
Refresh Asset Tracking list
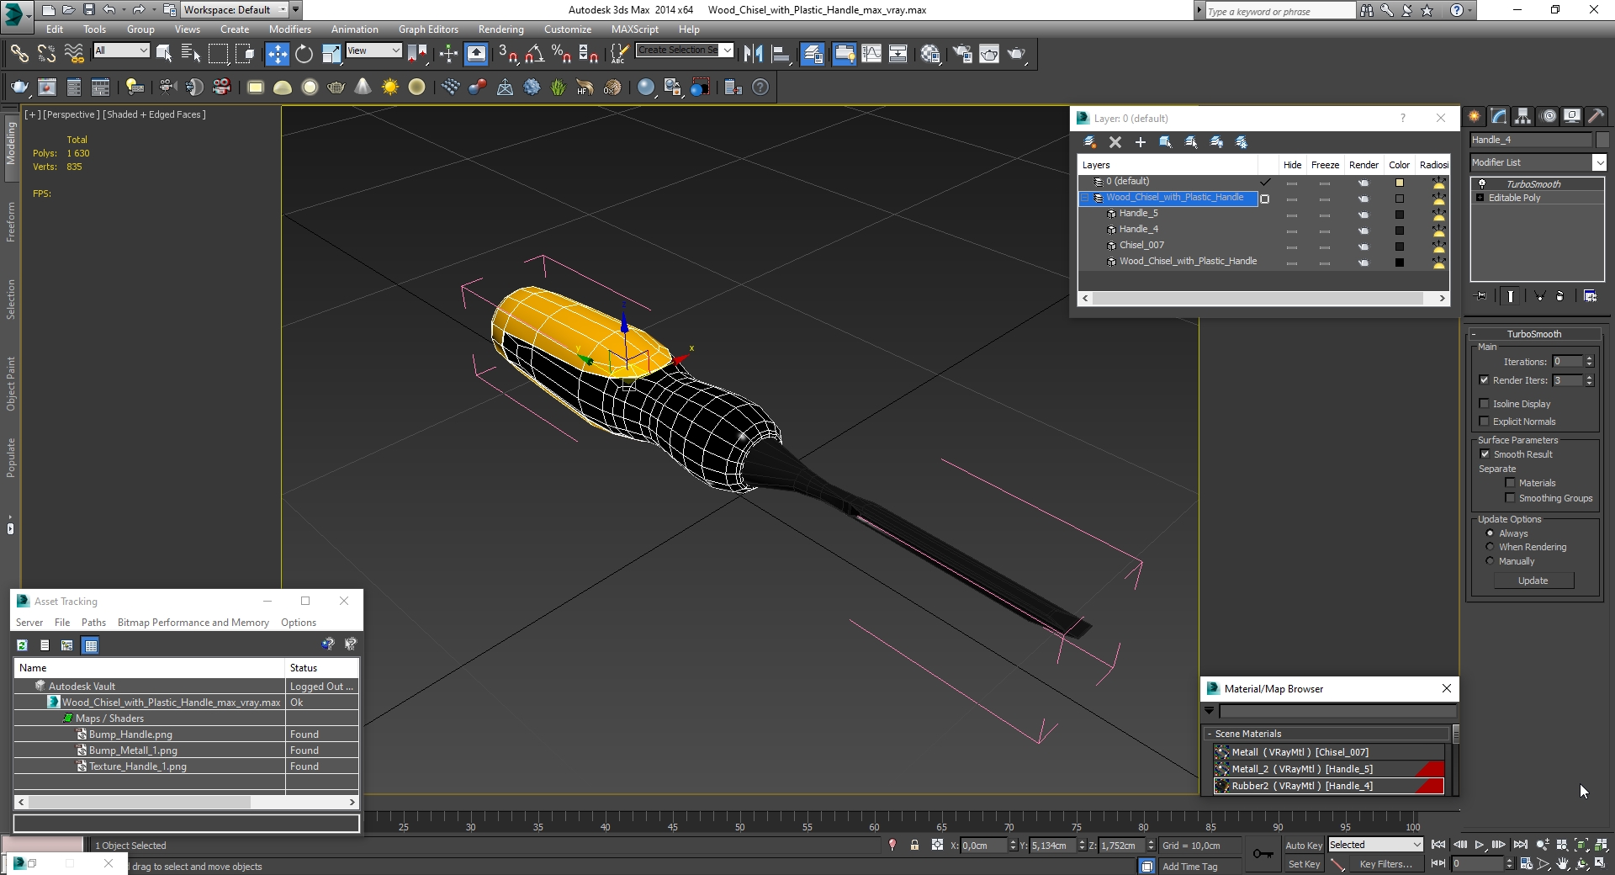pyautogui.click(x=22, y=645)
